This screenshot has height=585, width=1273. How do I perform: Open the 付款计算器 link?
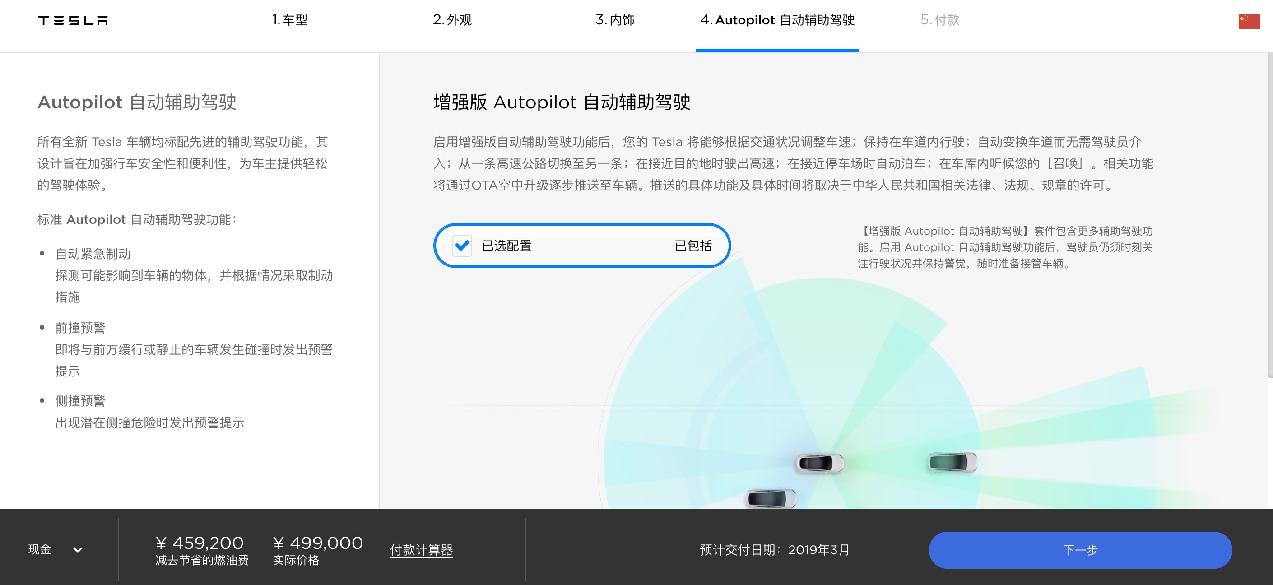(x=421, y=550)
